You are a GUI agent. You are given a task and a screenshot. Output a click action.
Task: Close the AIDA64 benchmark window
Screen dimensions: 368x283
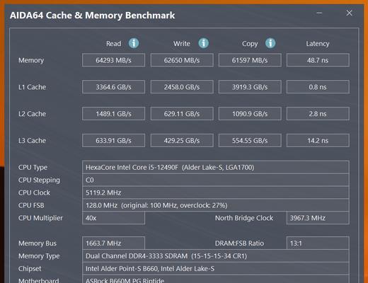tap(349, 13)
